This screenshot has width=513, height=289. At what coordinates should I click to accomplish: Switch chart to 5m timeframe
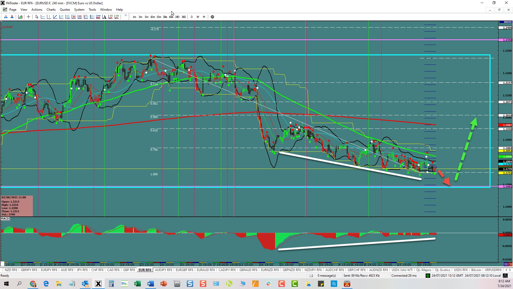point(146,17)
